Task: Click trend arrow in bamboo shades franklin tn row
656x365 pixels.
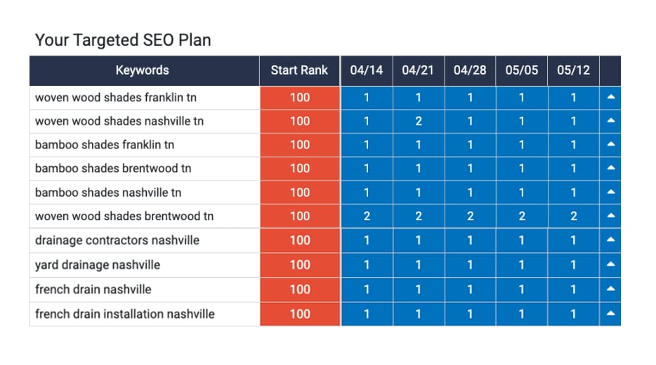Action: pos(610,145)
